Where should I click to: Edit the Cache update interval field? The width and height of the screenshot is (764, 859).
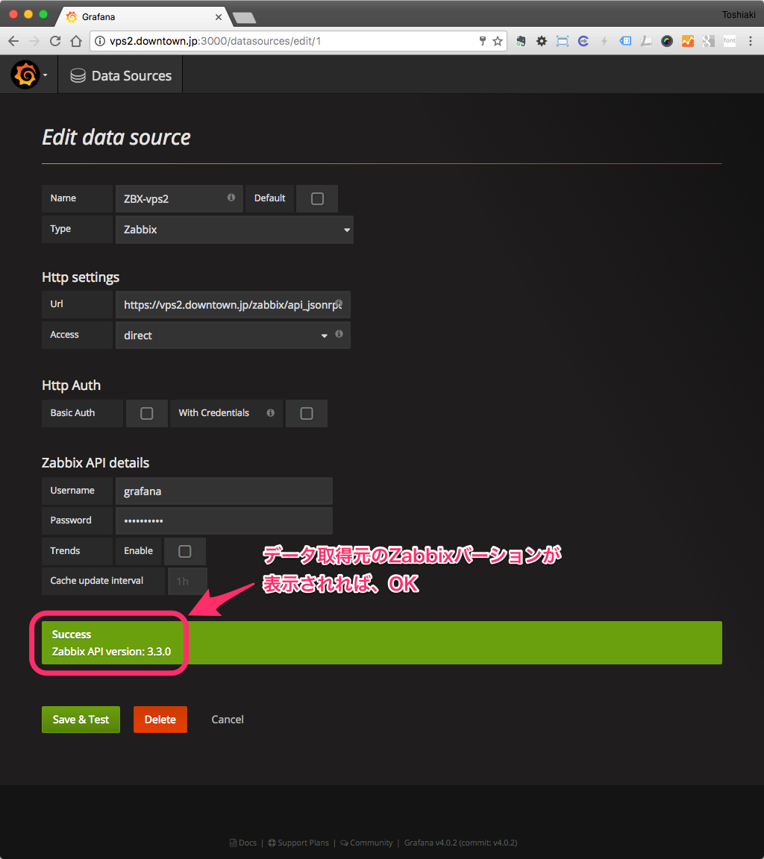point(187,582)
